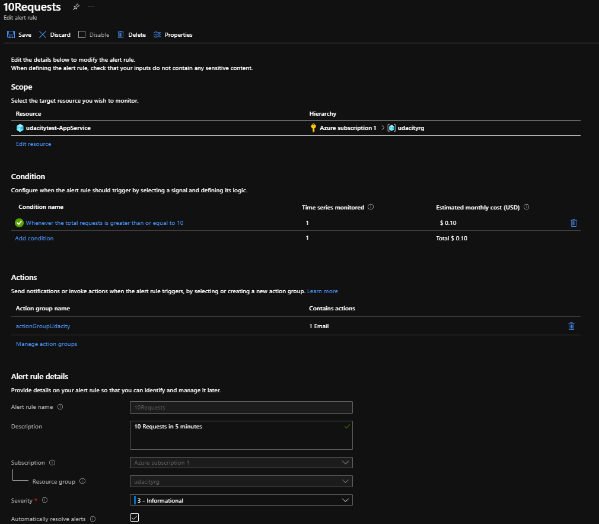599x524 pixels.
Task: Click the green condition status checkmark
Action: pos(19,223)
